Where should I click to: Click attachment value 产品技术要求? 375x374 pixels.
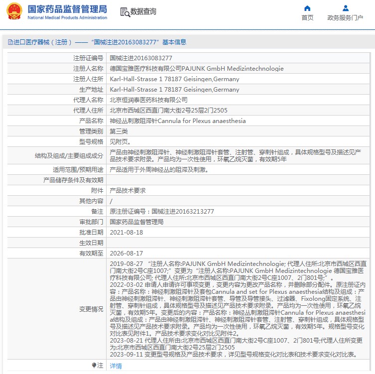pyautogui.click(x=127, y=191)
